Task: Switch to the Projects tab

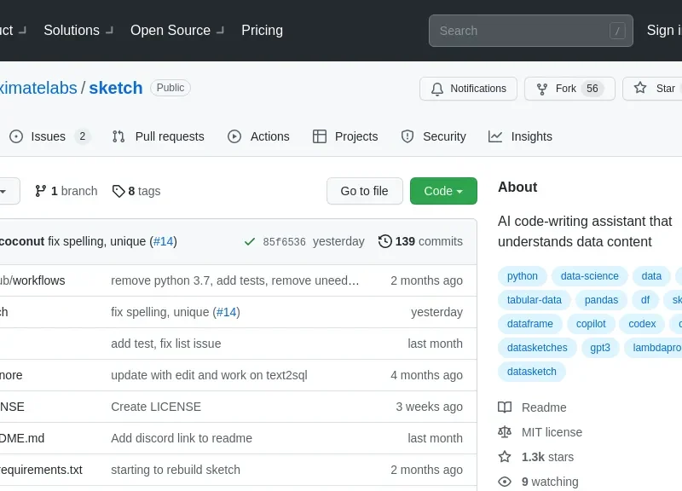Action: point(345,136)
